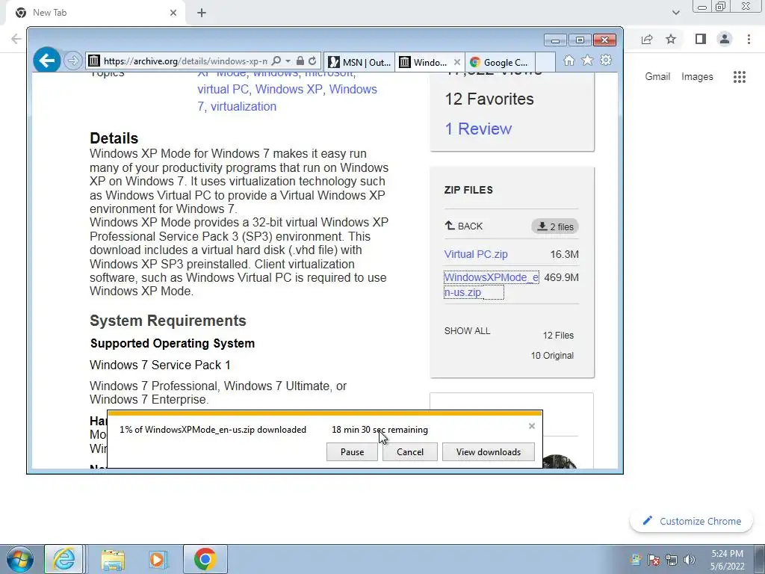Open the IE tools gear
765x574 pixels.
coord(606,60)
